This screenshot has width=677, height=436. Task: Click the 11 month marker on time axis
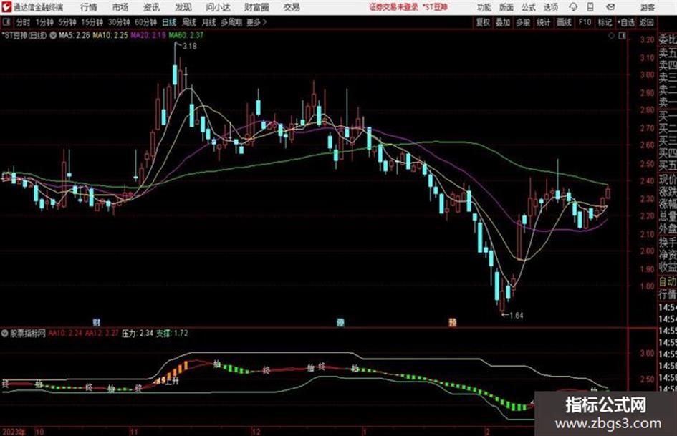tap(134, 432)
